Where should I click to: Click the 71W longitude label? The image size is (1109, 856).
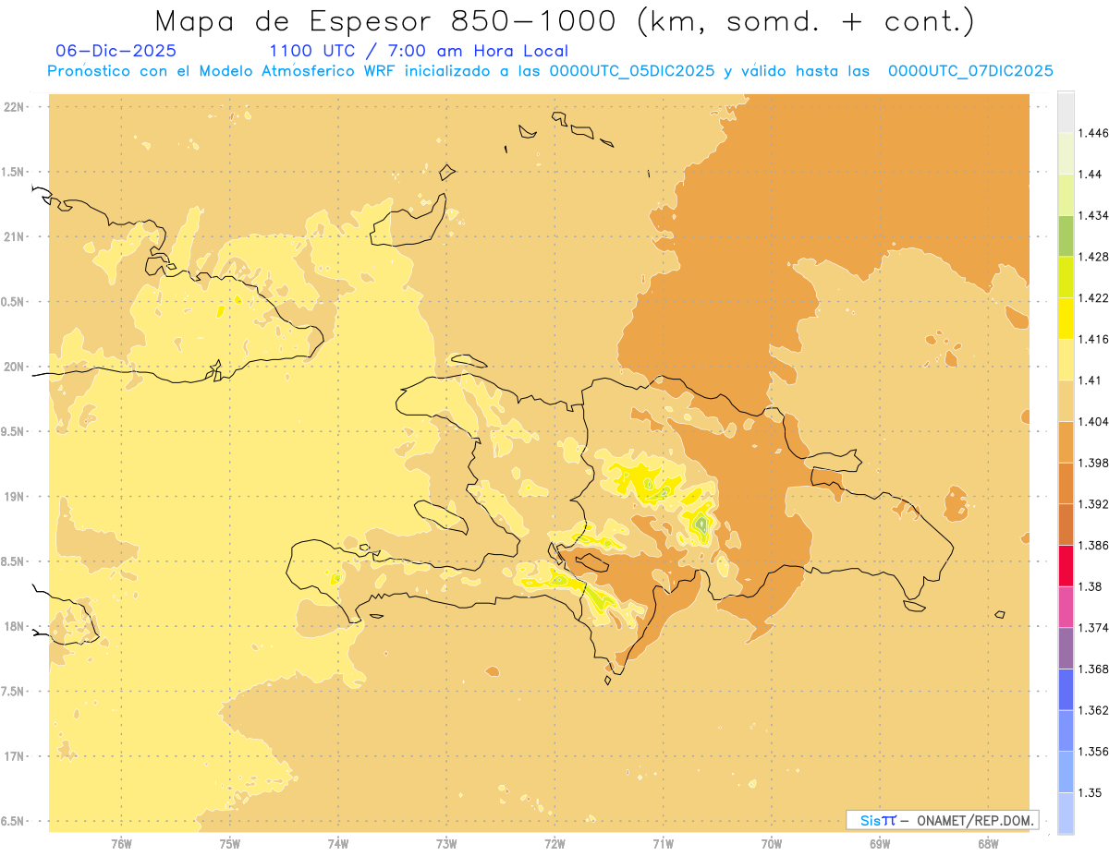click(x=663, y=843)
